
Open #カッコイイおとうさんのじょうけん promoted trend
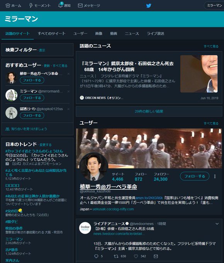click(34, 151)
